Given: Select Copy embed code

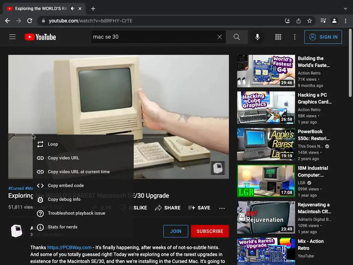Looking at the screenshot, I should (x=83, y=185).
